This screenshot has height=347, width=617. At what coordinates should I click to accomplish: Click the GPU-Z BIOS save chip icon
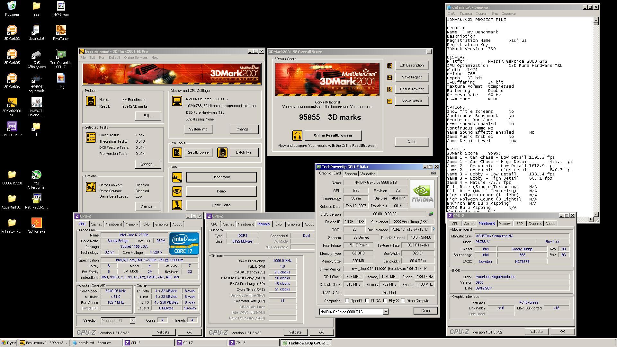coord(431,214)
